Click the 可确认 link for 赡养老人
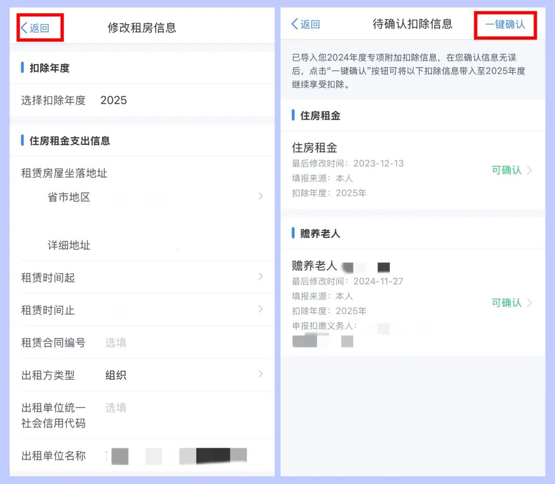Screen dimensions: 555x484 507,303
